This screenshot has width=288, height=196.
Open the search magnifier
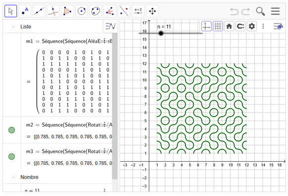point(260,11)
